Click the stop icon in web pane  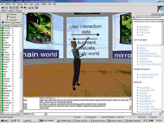coord(159,14)
